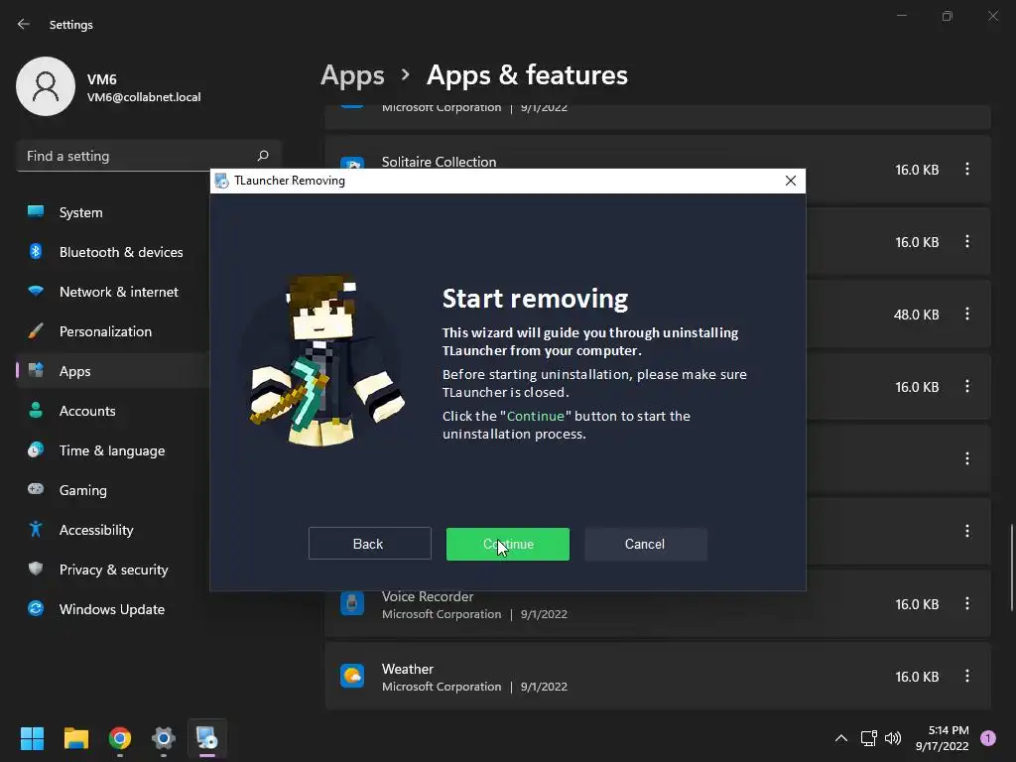Click the Voice Recorder app name
Screen dimensions: 1016x762
[428, 596]
